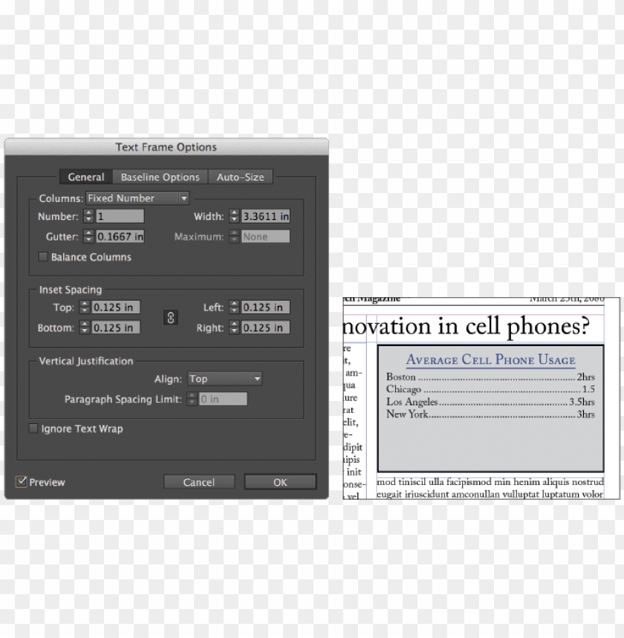Select the Gutter value field
Screen dimensions: 624x638
(x=119, y=236)
